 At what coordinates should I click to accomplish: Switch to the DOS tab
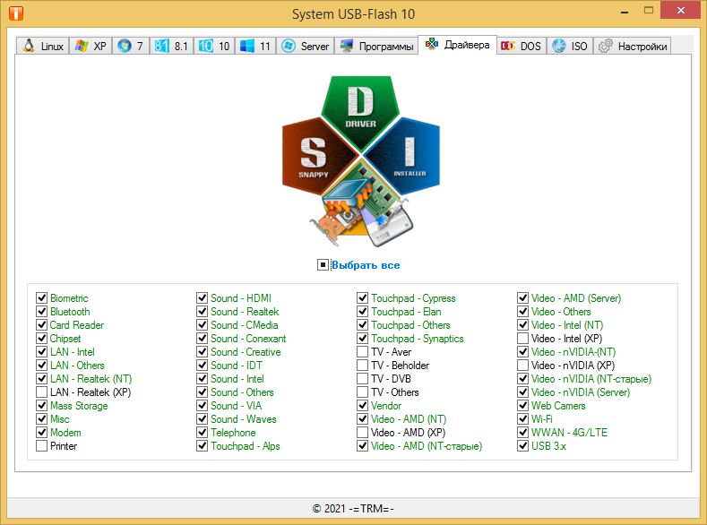coord(521,46)
